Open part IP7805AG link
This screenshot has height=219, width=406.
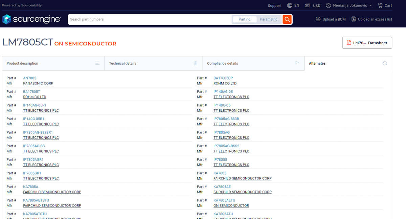coord(222,132)
